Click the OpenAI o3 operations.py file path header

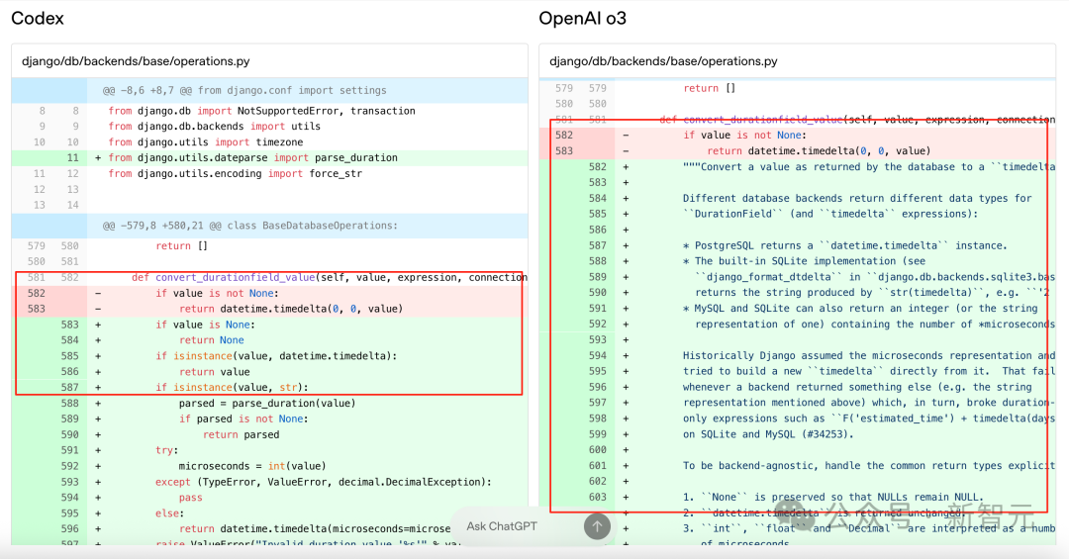point(663,61)
